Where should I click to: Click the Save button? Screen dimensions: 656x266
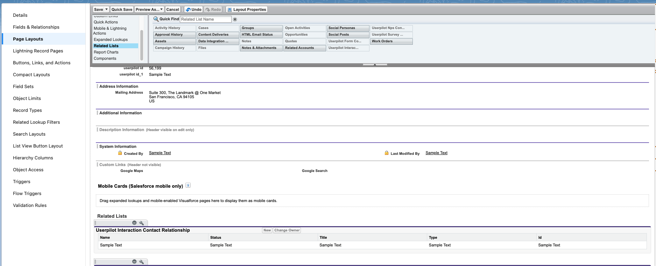99,9
